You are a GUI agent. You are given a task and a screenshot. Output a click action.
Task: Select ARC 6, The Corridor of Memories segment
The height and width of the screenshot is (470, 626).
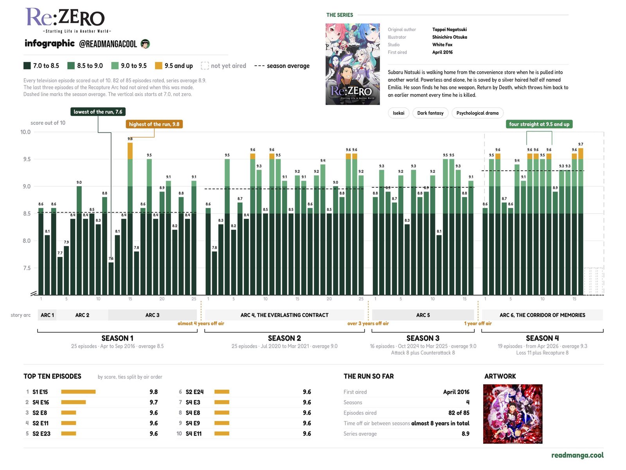pyautogui.click(x=542, y=315)
